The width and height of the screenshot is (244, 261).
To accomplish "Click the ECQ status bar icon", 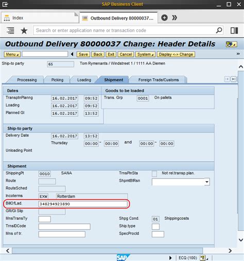I will coord(203,258).
